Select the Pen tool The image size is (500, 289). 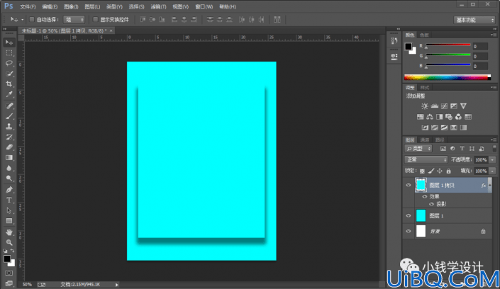9,190
